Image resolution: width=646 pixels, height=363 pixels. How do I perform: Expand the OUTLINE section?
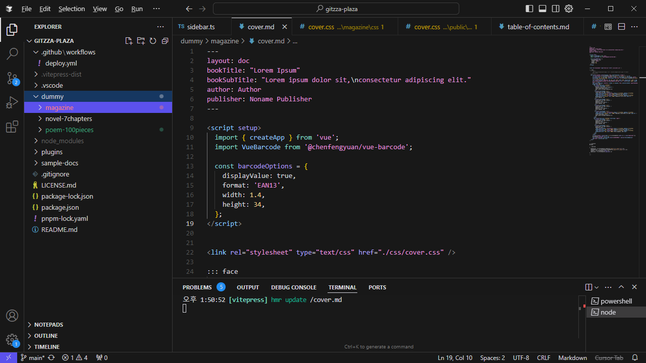point(46,336)
